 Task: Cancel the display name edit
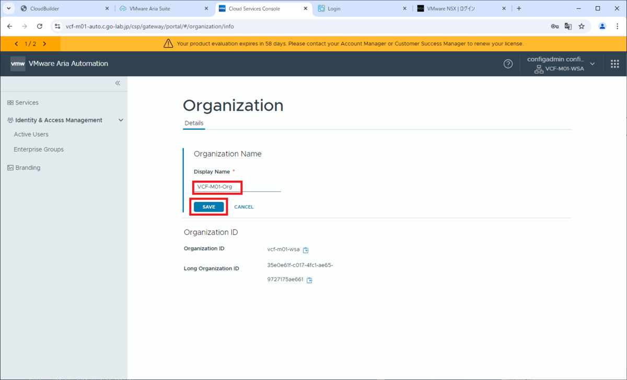[x=244, y=207]
